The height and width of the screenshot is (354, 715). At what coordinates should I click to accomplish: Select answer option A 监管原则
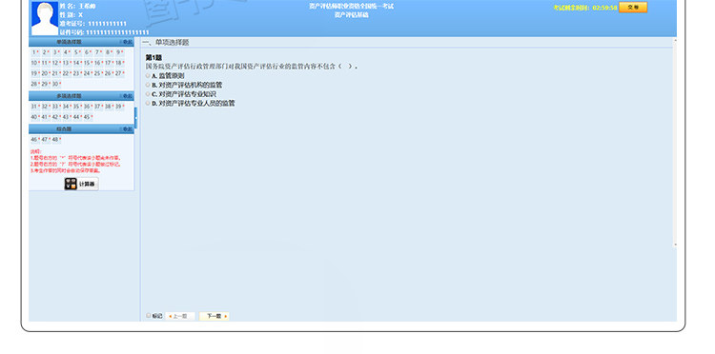[x=148, y=75]
